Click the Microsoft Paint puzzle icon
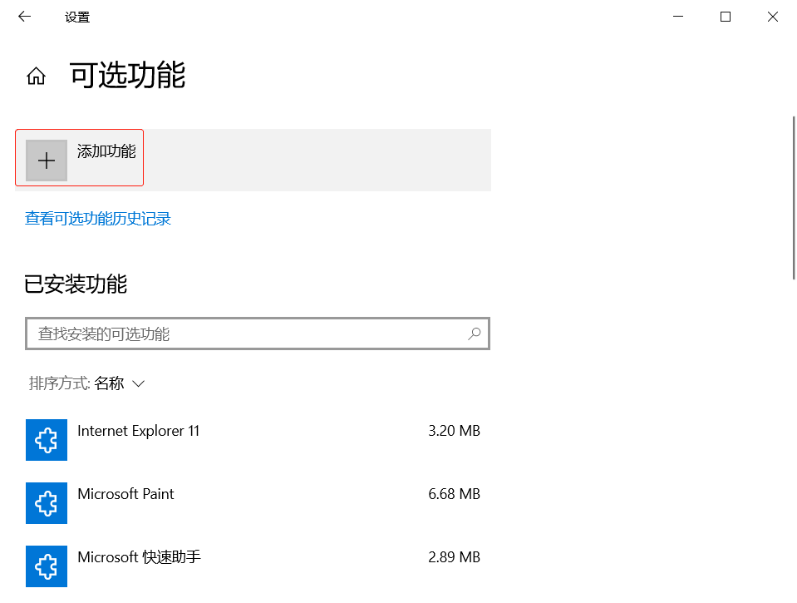 [46, 503]
